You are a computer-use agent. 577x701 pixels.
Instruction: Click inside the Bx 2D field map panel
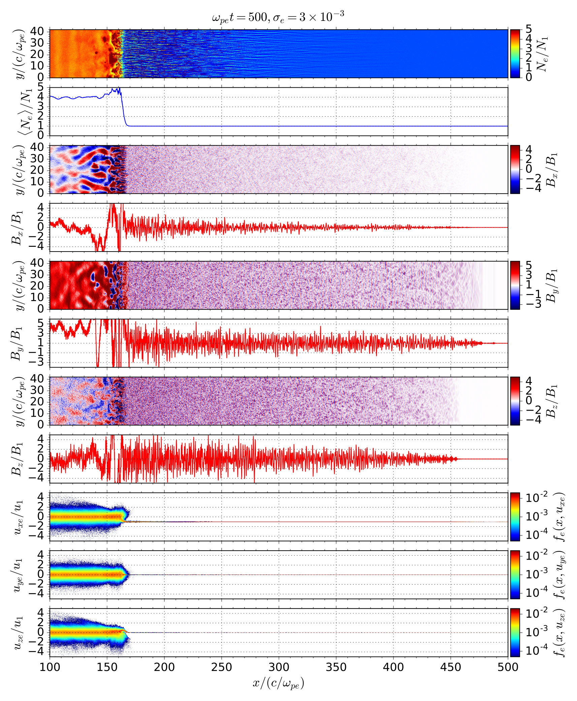point(279,169)
